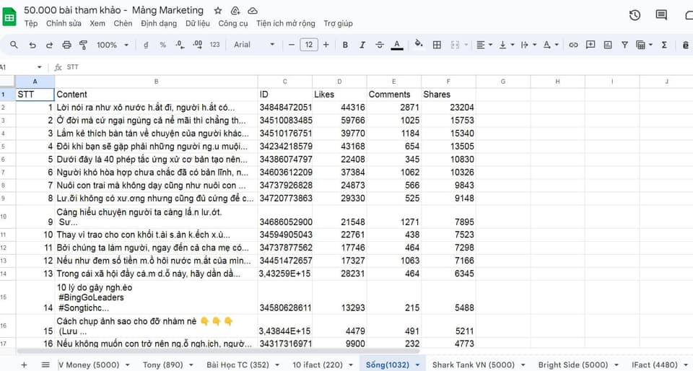Open the fill color picker
Image resolution: width=693 pixels, height=371 pixels.
pos(418,45)
